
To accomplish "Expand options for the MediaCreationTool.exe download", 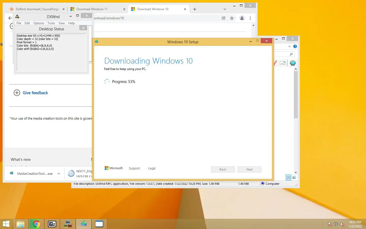I will tap(59, 174).
